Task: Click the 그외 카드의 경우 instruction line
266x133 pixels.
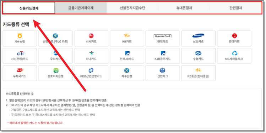Action: (73, 105)
